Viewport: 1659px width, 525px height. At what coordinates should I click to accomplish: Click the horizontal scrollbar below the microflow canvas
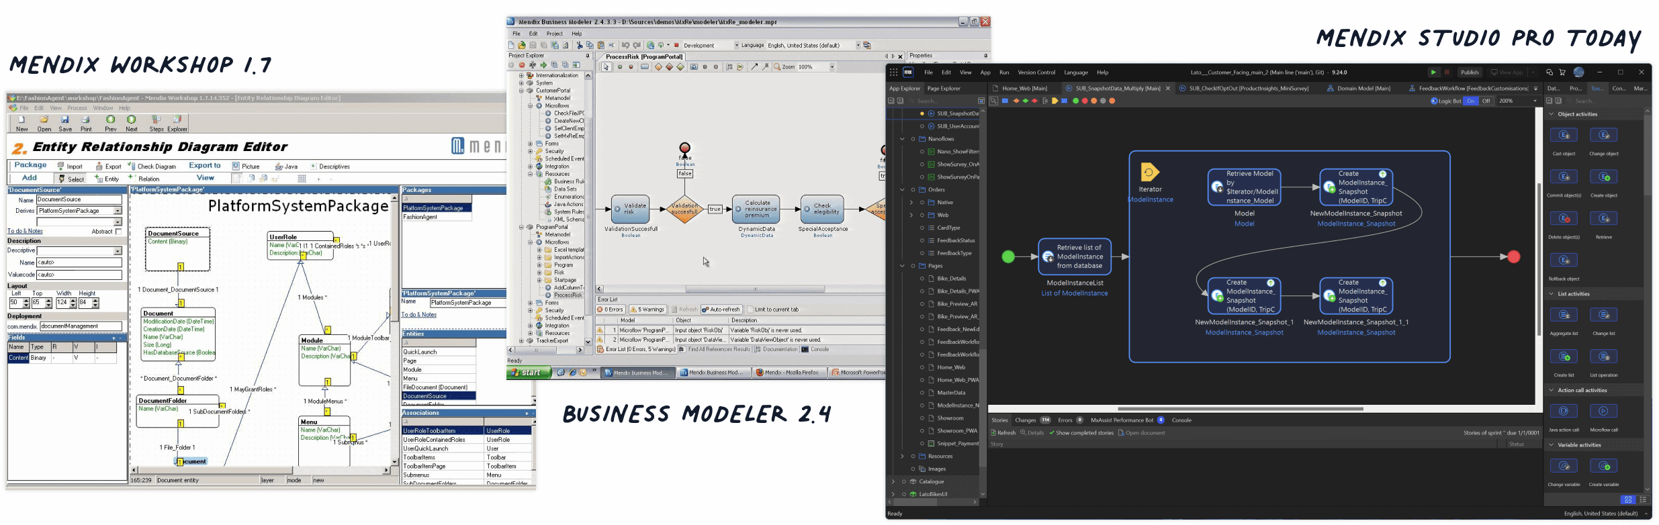(1239, 409)
